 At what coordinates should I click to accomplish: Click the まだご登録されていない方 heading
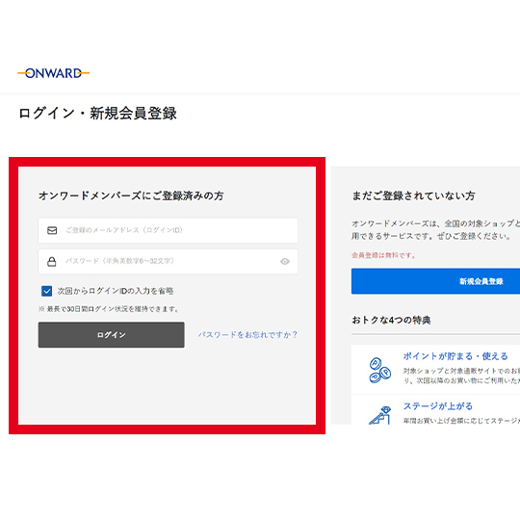(x=413, y=195)
